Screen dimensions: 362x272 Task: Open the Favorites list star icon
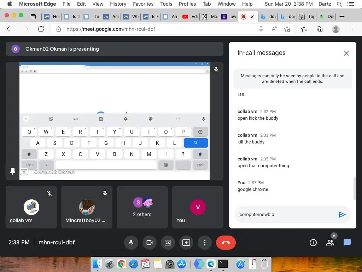pos(304,29)
